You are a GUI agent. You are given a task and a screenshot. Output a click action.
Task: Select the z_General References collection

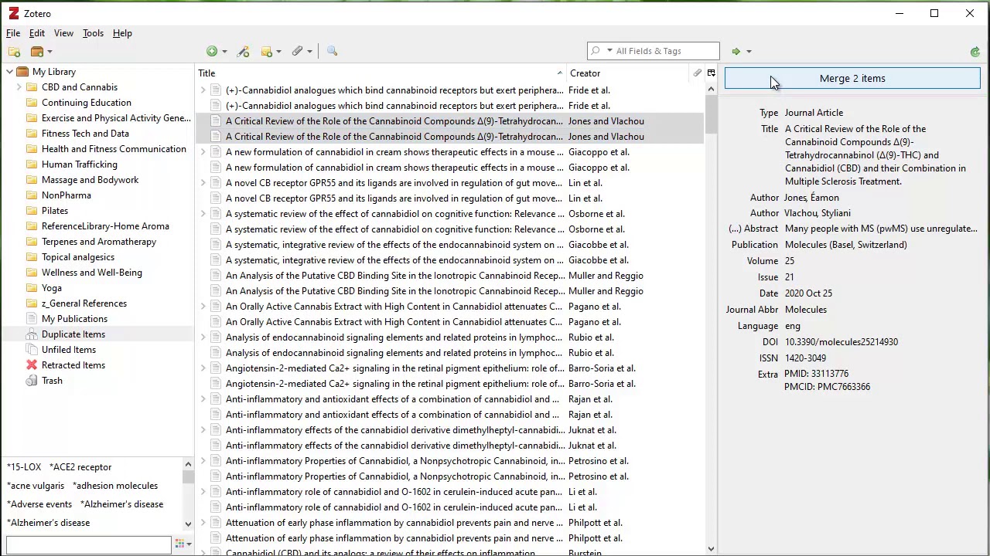84,303
